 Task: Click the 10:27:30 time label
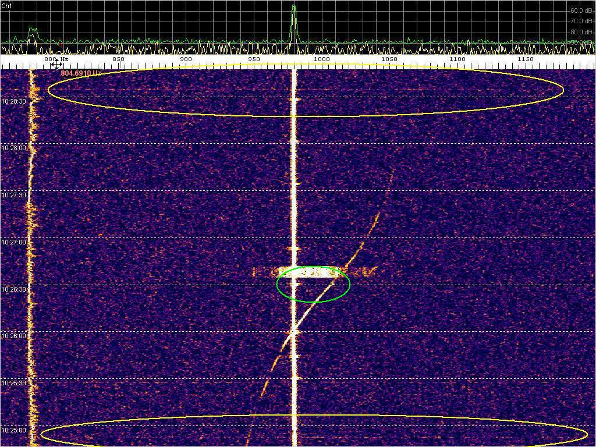click(13, 195)
